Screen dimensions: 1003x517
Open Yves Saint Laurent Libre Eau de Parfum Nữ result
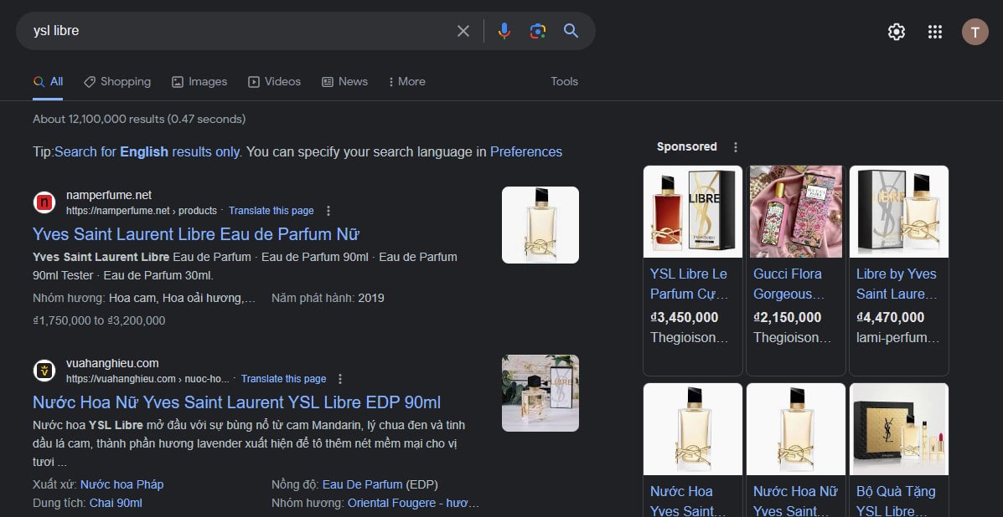[196, 234]
